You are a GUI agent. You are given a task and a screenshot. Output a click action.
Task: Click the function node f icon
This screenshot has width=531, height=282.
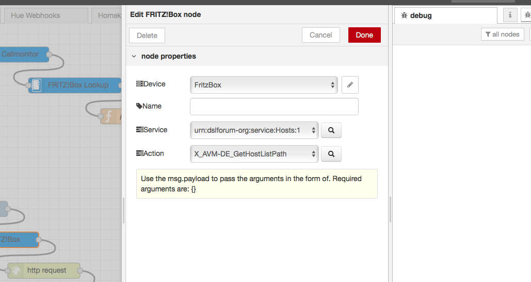pos(108,116)
